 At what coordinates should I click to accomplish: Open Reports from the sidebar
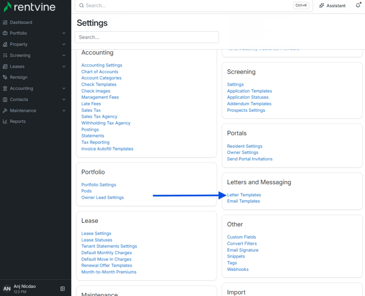point(17,122)
